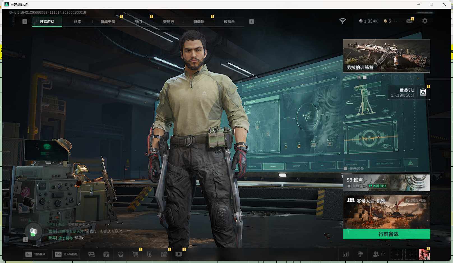Open the 仓库 tab

pos(77,22)
